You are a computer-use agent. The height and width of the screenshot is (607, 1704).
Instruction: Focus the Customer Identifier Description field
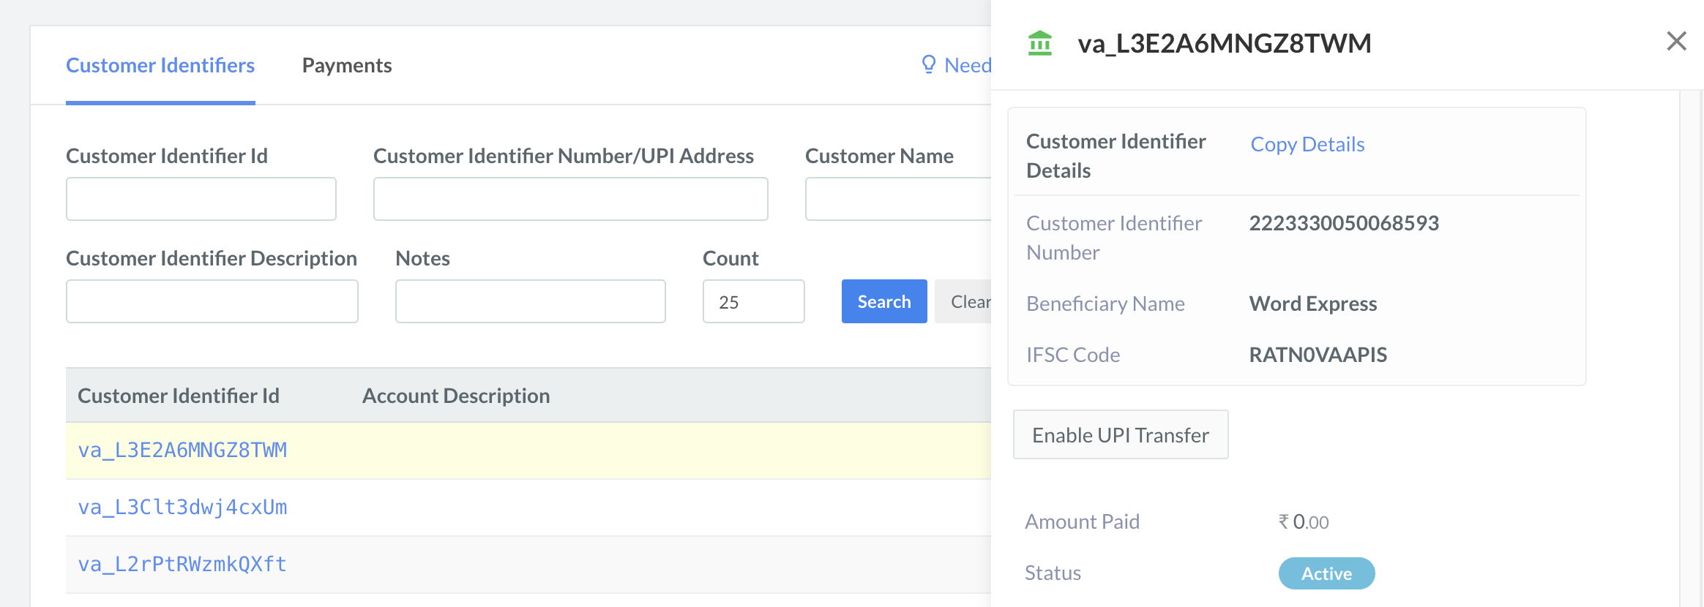tap(212, 301)
